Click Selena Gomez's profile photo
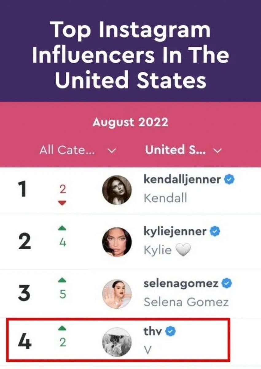This screenshot has height=369, width=261. pyautogui.click(x=117, y=294)
